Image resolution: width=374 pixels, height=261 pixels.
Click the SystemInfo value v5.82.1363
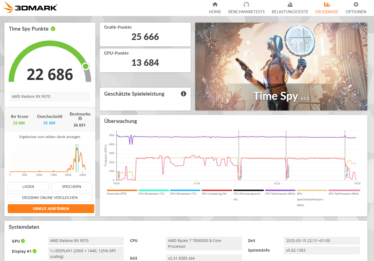coord(322,250)
